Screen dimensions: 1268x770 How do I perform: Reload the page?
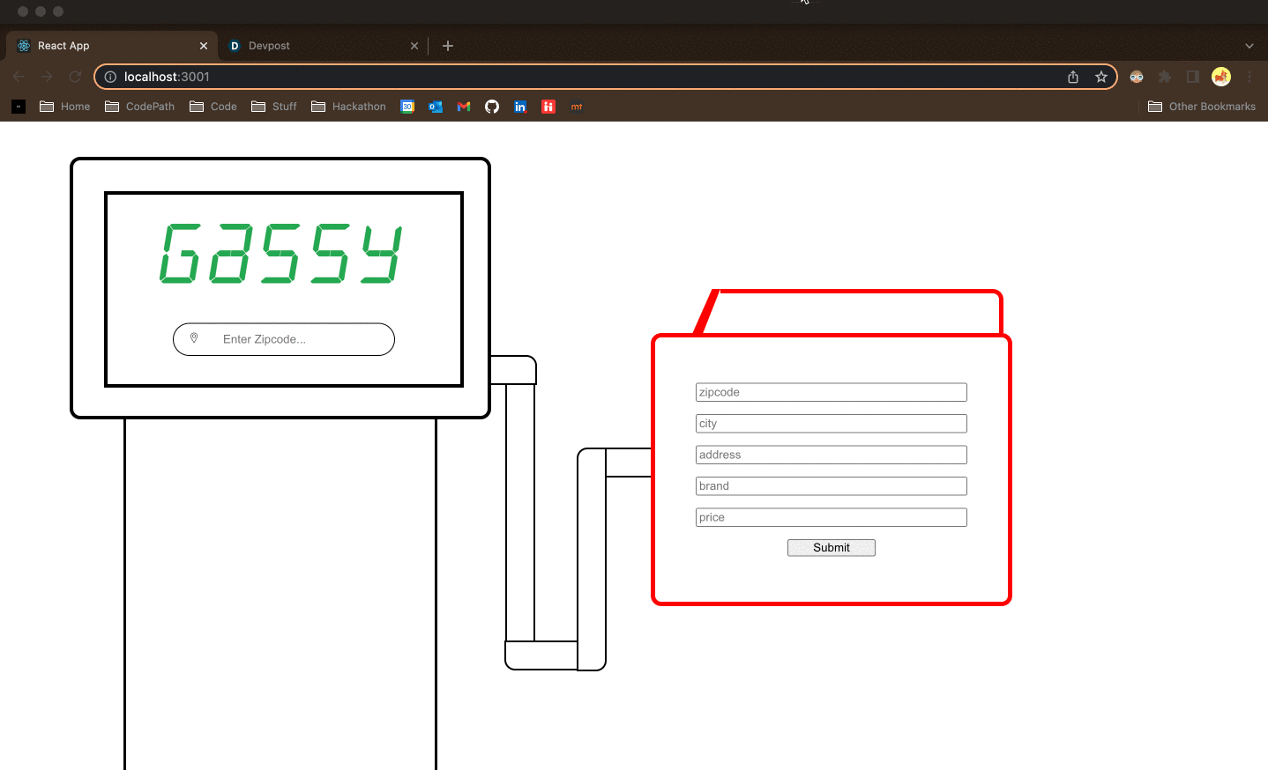coord(75,77)
